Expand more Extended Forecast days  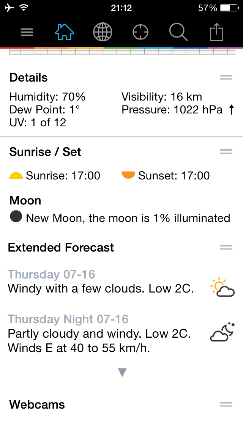(122, 373)
